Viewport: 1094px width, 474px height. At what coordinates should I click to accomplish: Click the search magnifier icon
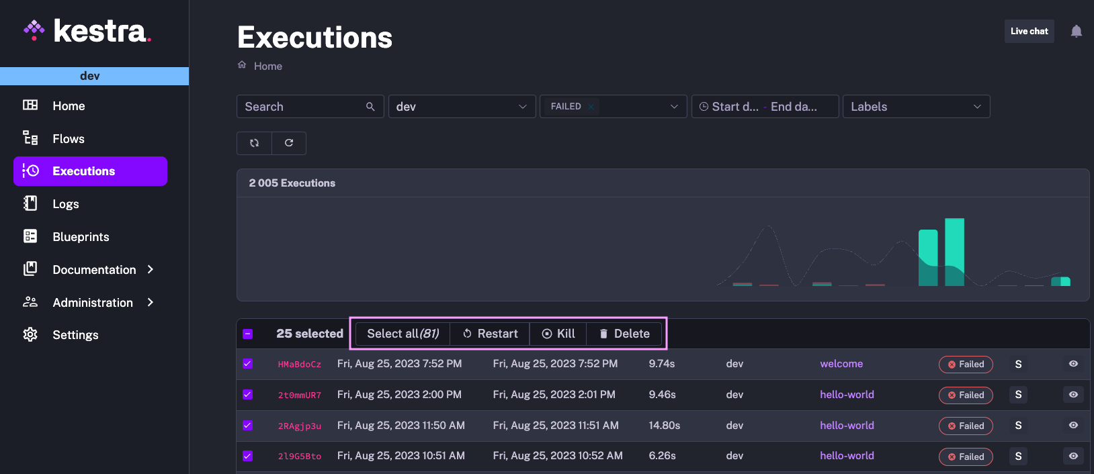coord(370,106)
